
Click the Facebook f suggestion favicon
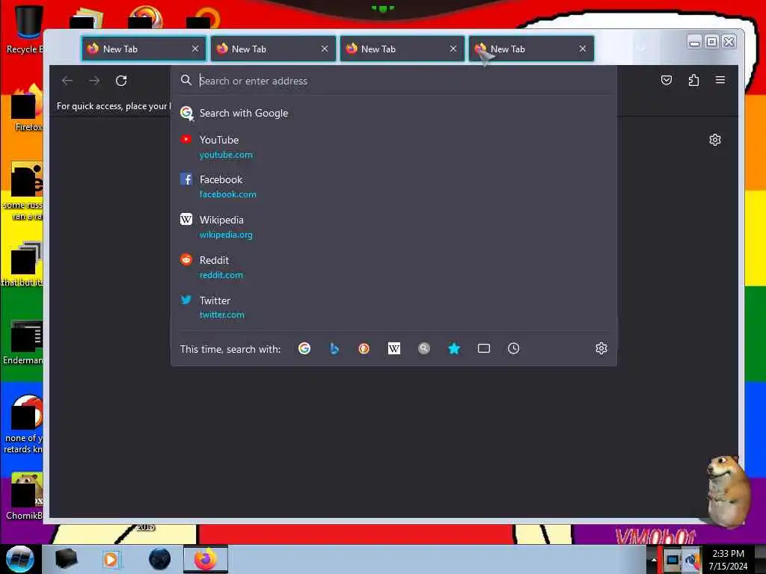(186, 179)
